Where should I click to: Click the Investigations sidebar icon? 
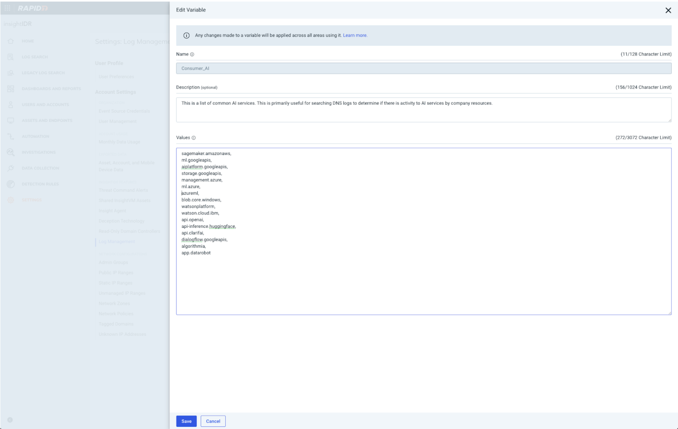11,152
